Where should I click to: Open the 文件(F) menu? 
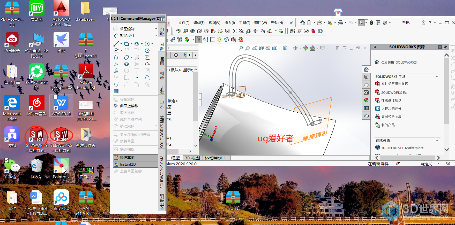(184, 23)
